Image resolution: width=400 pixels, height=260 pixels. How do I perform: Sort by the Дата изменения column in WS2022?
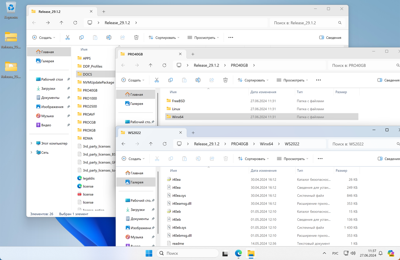pyautogui.click(x=263, y=170)
